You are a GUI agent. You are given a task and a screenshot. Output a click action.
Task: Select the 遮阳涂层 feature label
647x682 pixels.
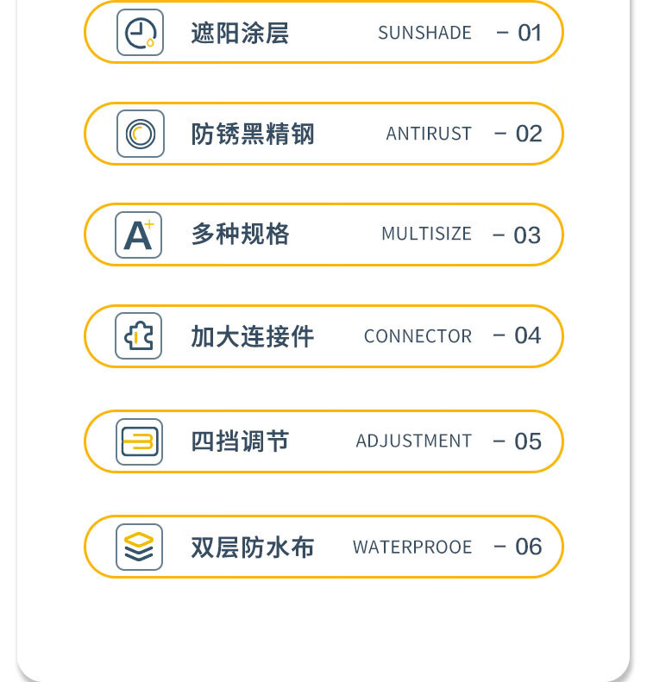click(x=240, y=33)
